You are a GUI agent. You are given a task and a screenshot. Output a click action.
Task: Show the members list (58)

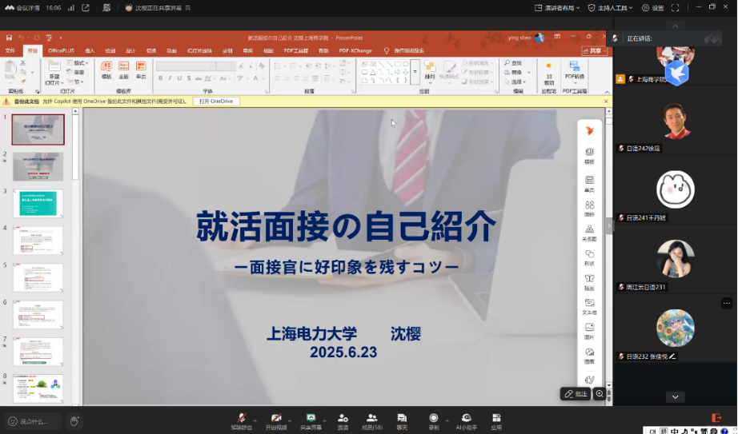tap(372, 418)
